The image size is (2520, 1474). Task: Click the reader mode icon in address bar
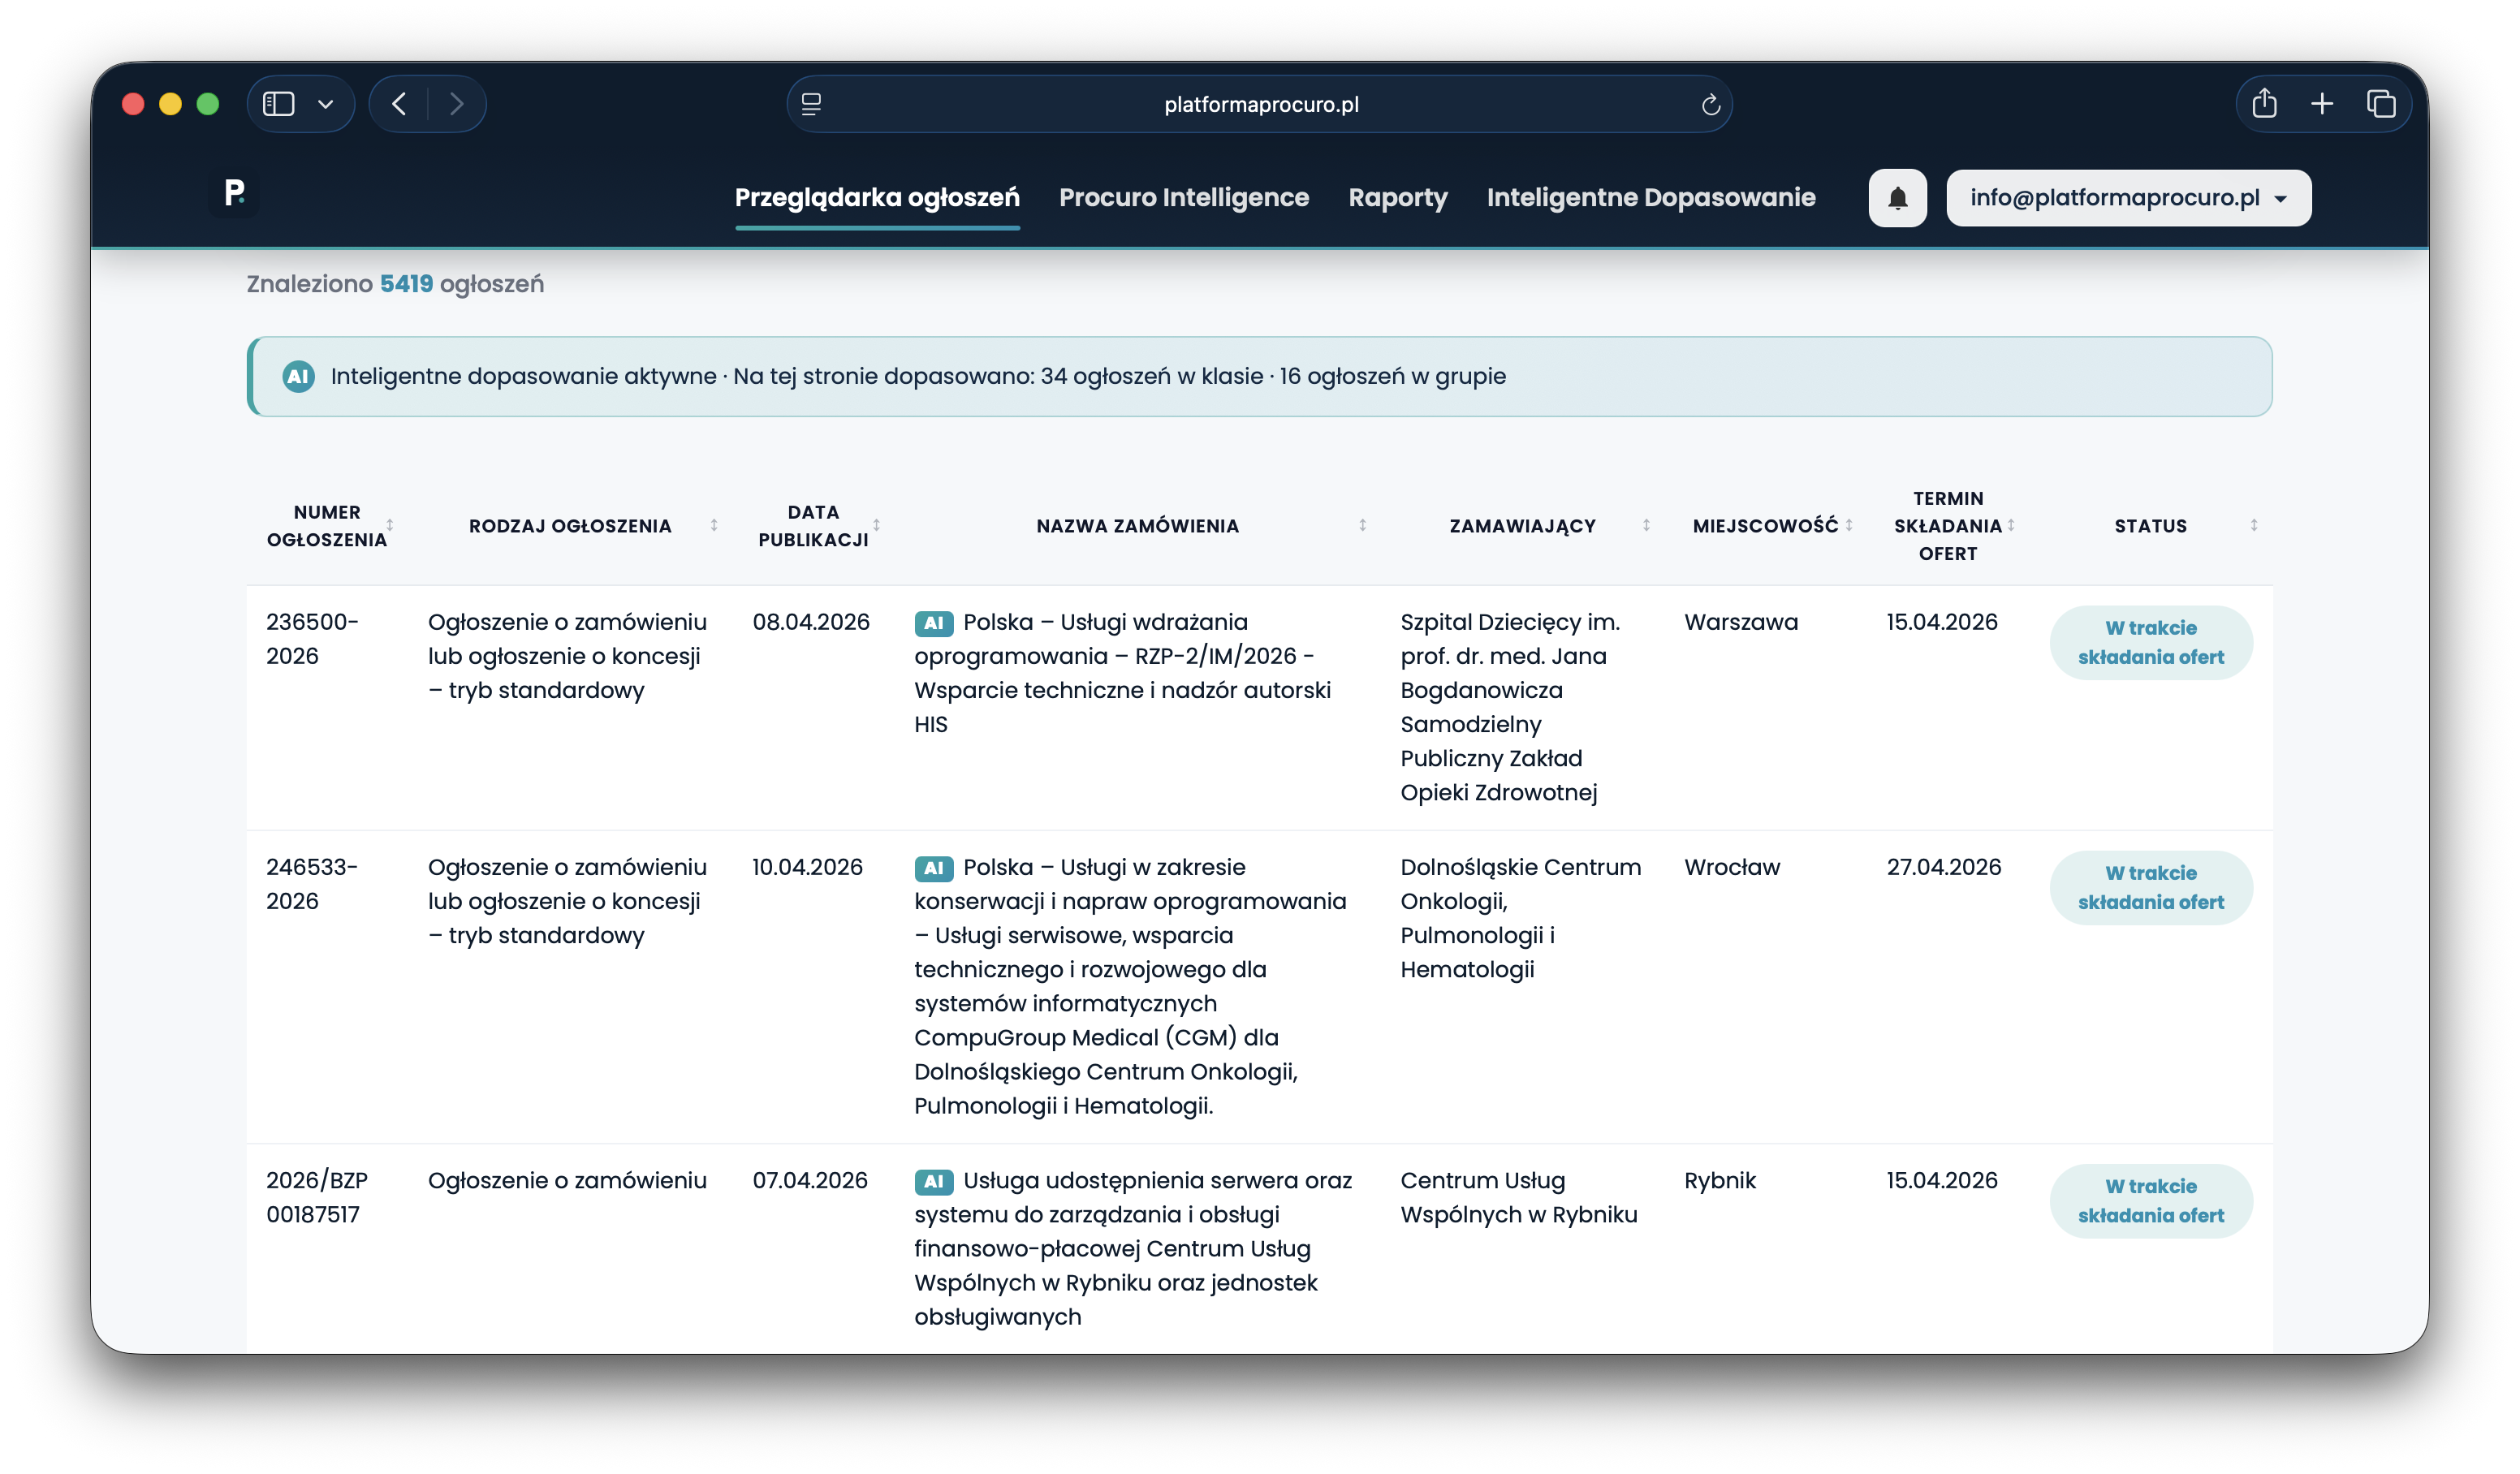coord(812,103)
